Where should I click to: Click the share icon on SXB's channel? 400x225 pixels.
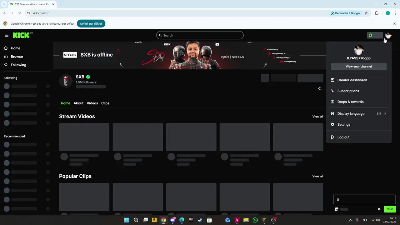319,88
